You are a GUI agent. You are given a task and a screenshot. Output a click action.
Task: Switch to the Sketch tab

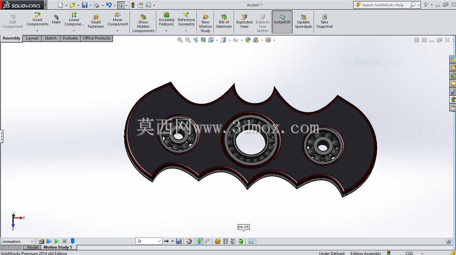51,38
